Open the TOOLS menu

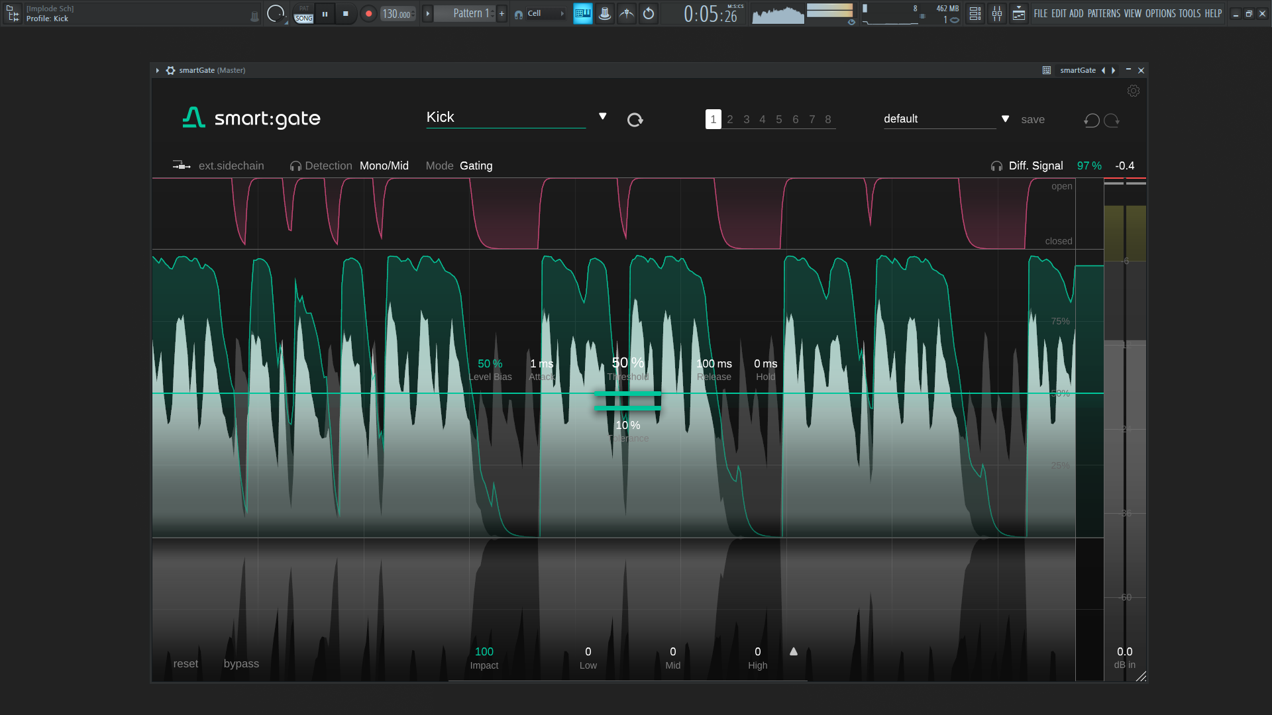pos(1190,13)
